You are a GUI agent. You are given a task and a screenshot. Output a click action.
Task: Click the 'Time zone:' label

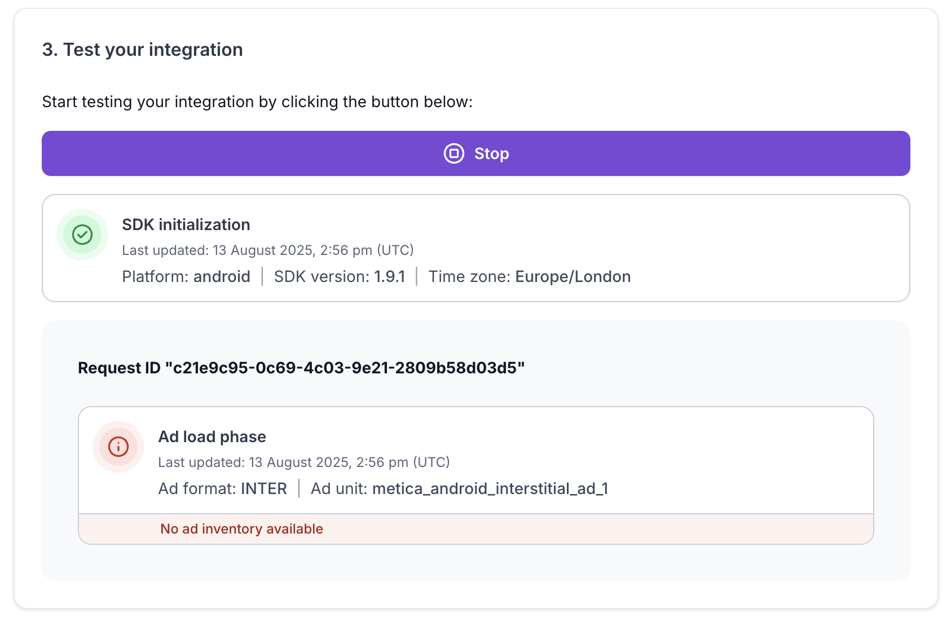(x=469, y=276)
